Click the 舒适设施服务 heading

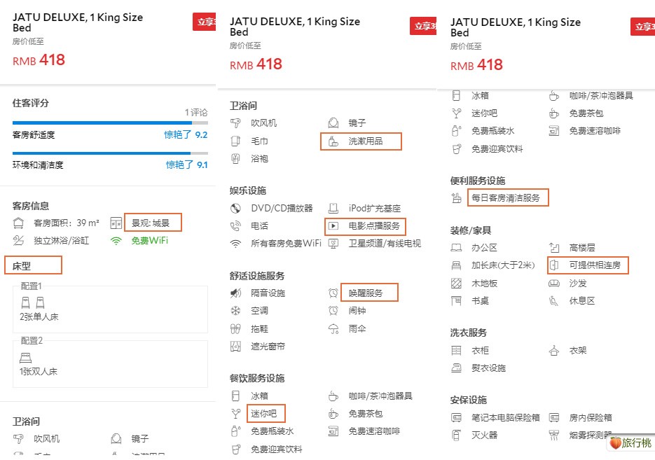pyautogui.click(x=257, y=276)
